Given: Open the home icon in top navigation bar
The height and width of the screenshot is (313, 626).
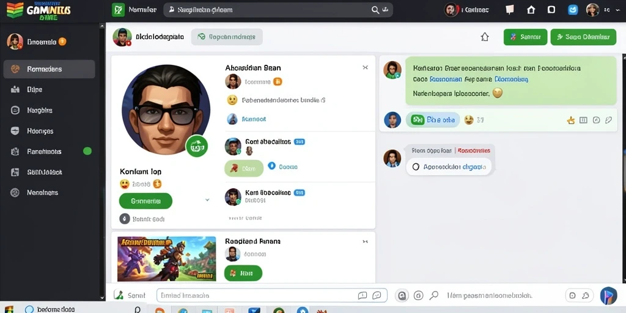Looking at the screenshot, I should click(531, 10).
